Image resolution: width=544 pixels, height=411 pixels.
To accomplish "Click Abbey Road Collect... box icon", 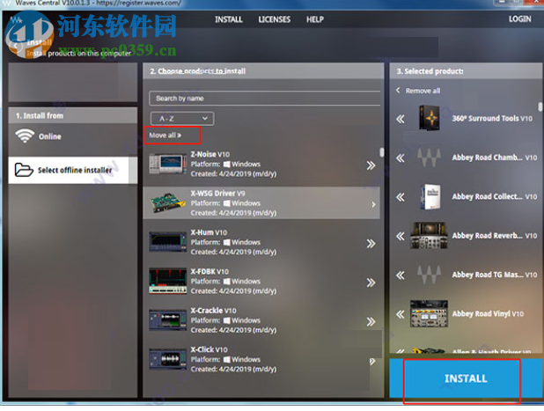I will (430, 196).
